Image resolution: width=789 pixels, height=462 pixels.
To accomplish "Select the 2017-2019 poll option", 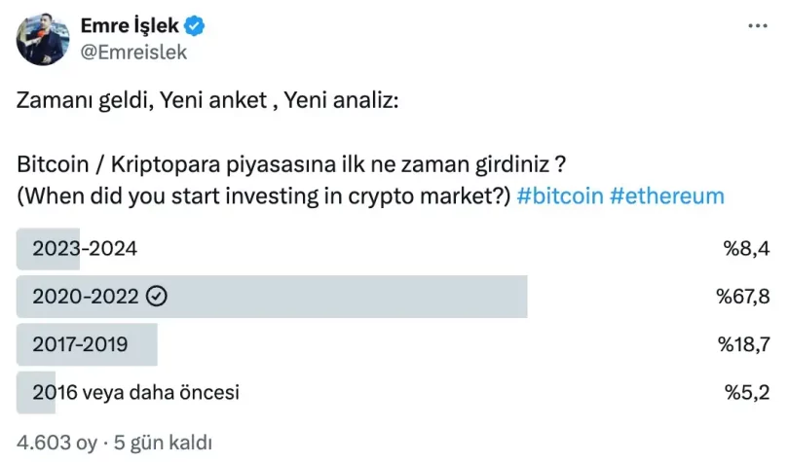I will (x=80, y=344).
